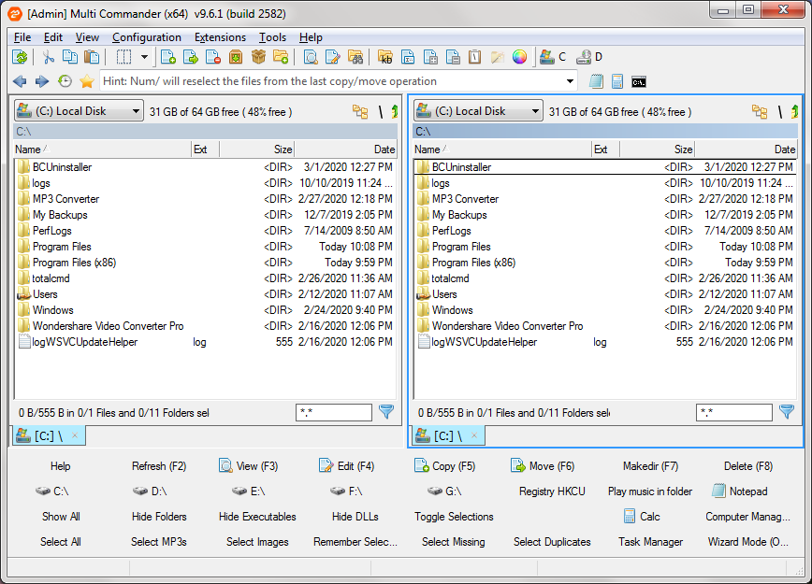Go to drive C via toolbar icon
This screenshot has width=812, height=584.
553,57
